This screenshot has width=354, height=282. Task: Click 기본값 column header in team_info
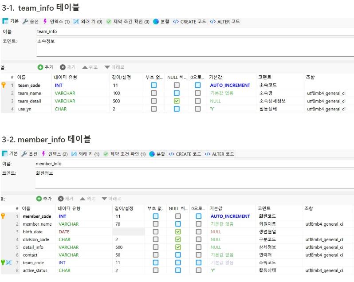pos(216,77)
